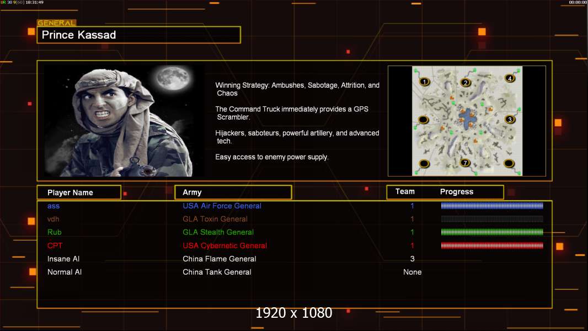This screenshot has height=331, width=588.
Task: Click USA Air Force General army text
Action: tap(222, 206)
